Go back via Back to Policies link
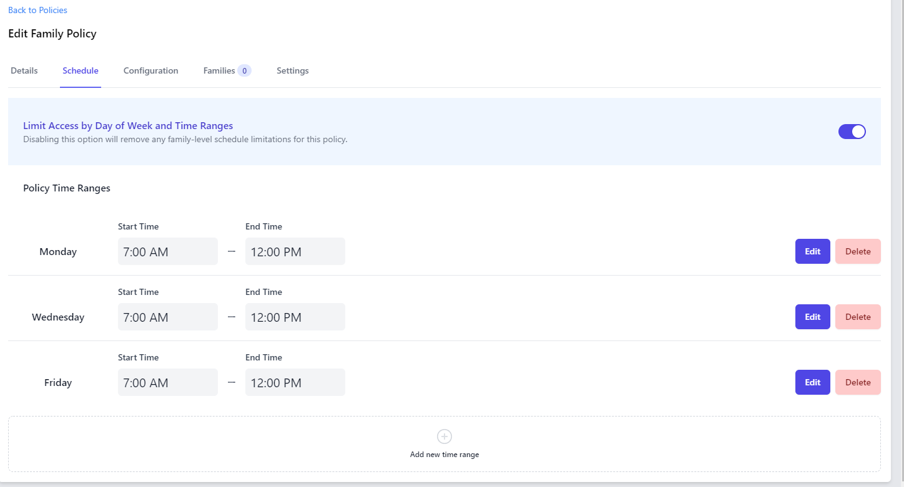Viewport: 904px width, 487px height. click(37, 10)
